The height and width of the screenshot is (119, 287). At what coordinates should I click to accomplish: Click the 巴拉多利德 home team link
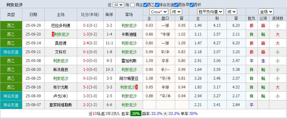point(61,25)
